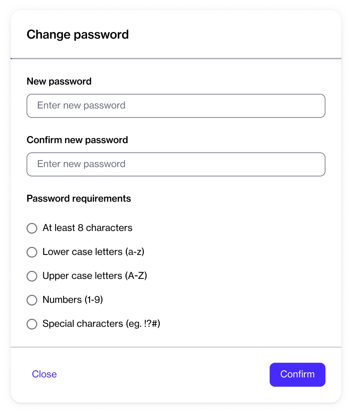The image size is (352, 414).
Task: Click the Password requirements heading
Action: click(x=79, y=199)
